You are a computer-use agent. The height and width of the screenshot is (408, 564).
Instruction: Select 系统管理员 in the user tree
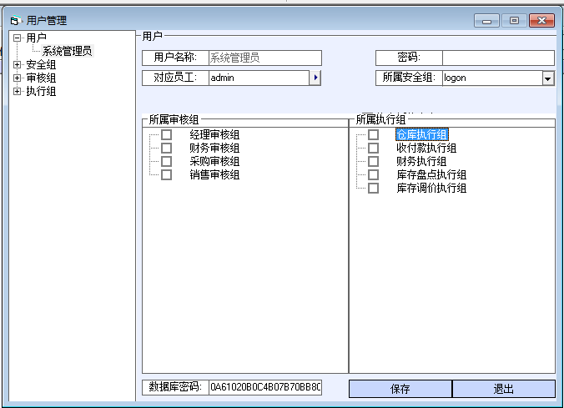click(x=68, y=51)
